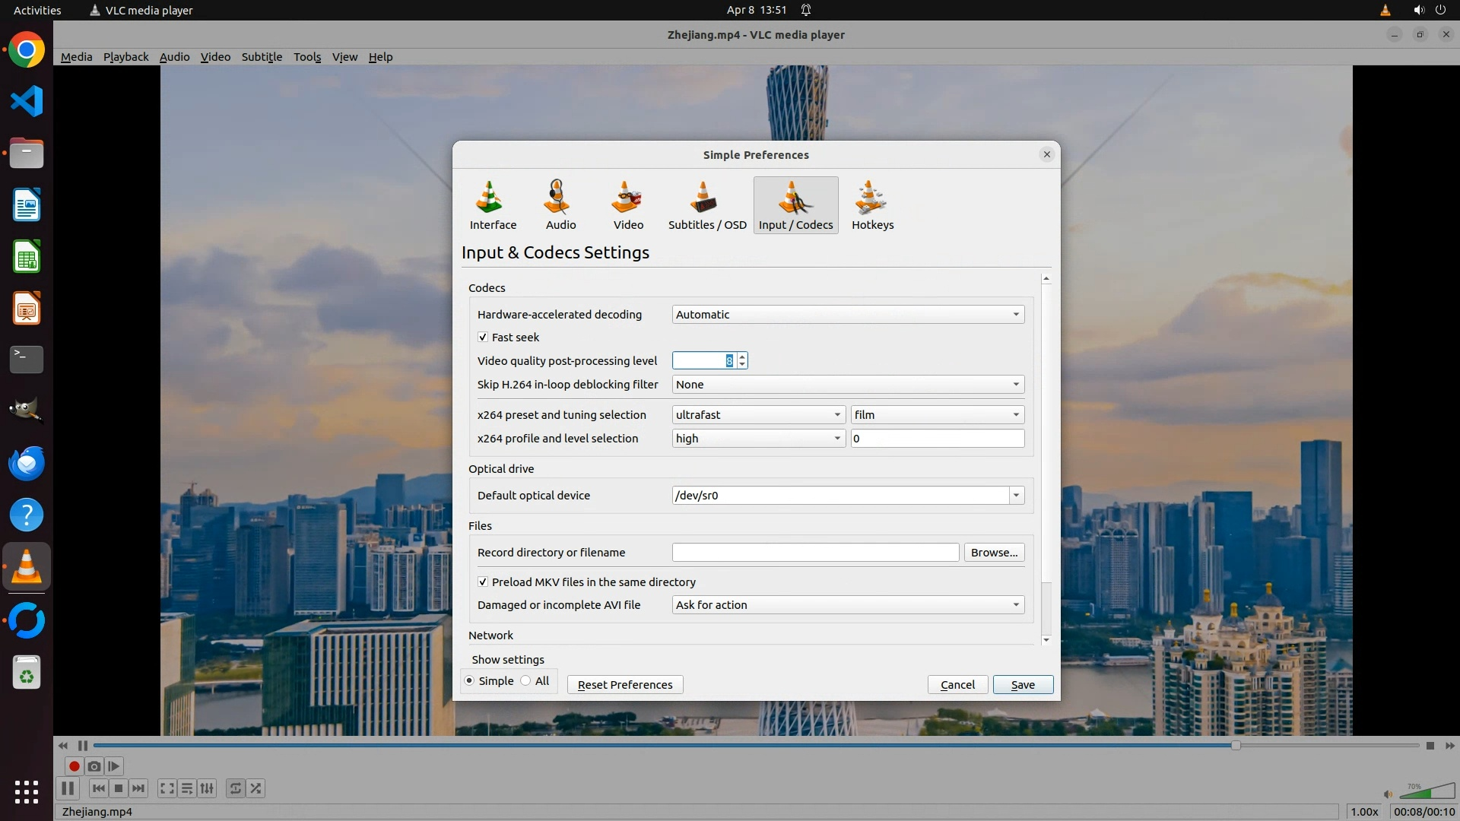Toggle fullscreen icon in control bar
Screen dimensions: 1460x821
[167, 788]
